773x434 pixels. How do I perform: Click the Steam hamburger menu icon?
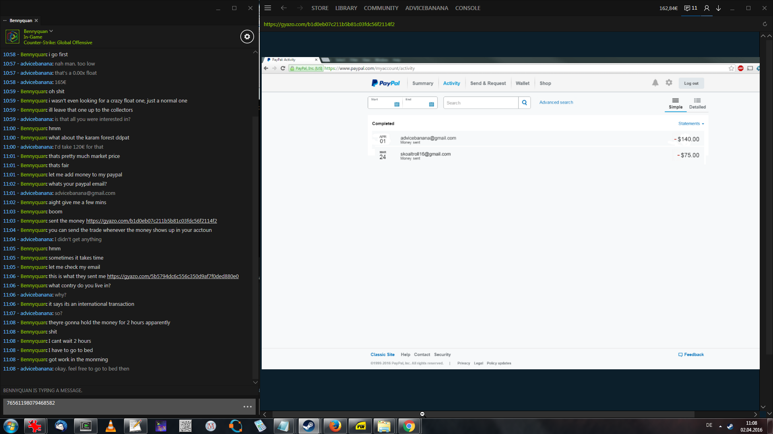pyautogui.click(x=268, y=8)
